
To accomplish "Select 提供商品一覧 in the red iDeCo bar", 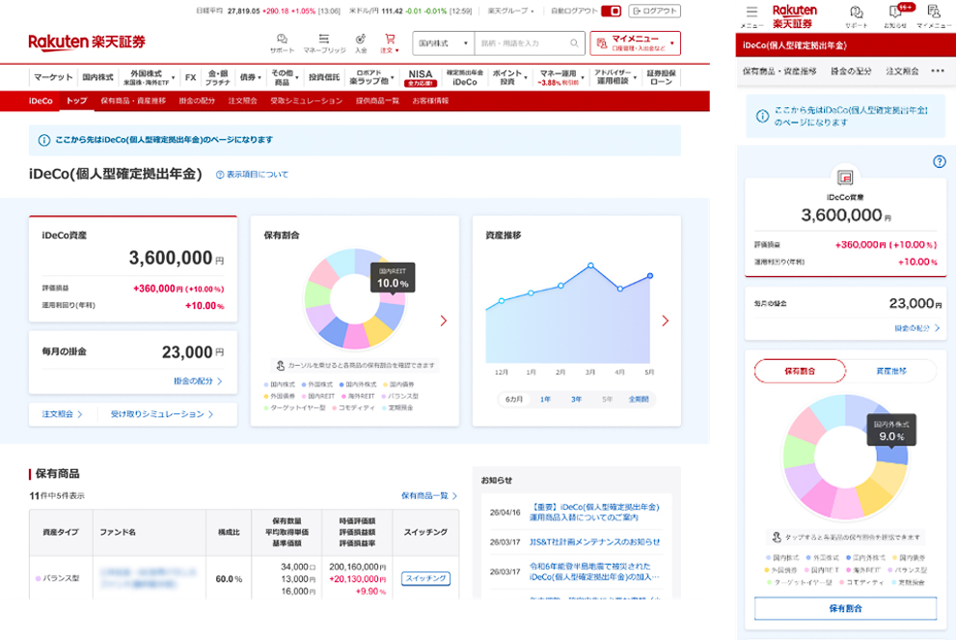I will pos(377,100).
